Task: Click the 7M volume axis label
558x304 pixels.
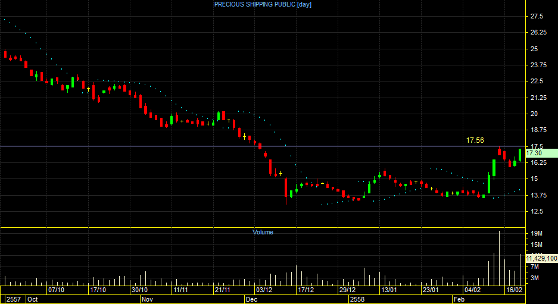Action: point(535,267)
